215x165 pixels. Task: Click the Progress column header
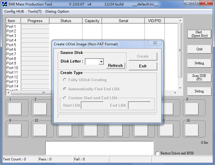click(x=35, y=21)
